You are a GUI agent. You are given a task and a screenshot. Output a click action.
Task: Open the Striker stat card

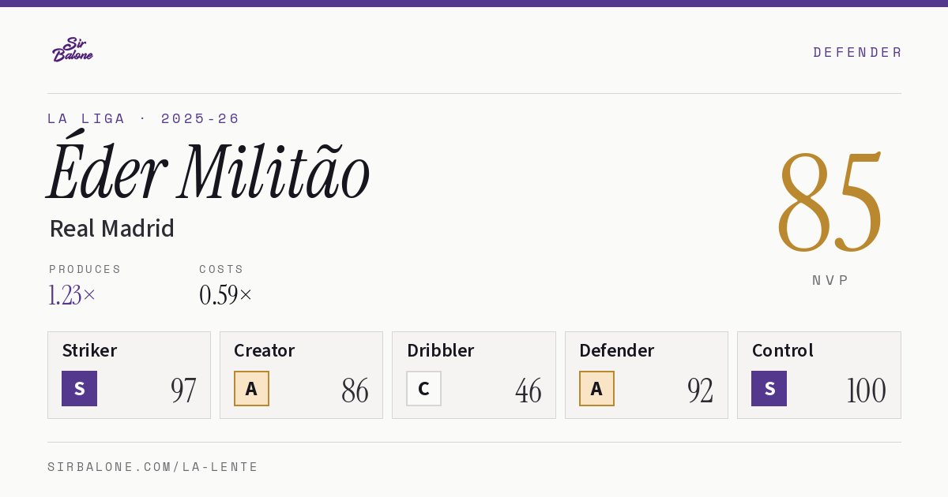(x=129, y=375)
